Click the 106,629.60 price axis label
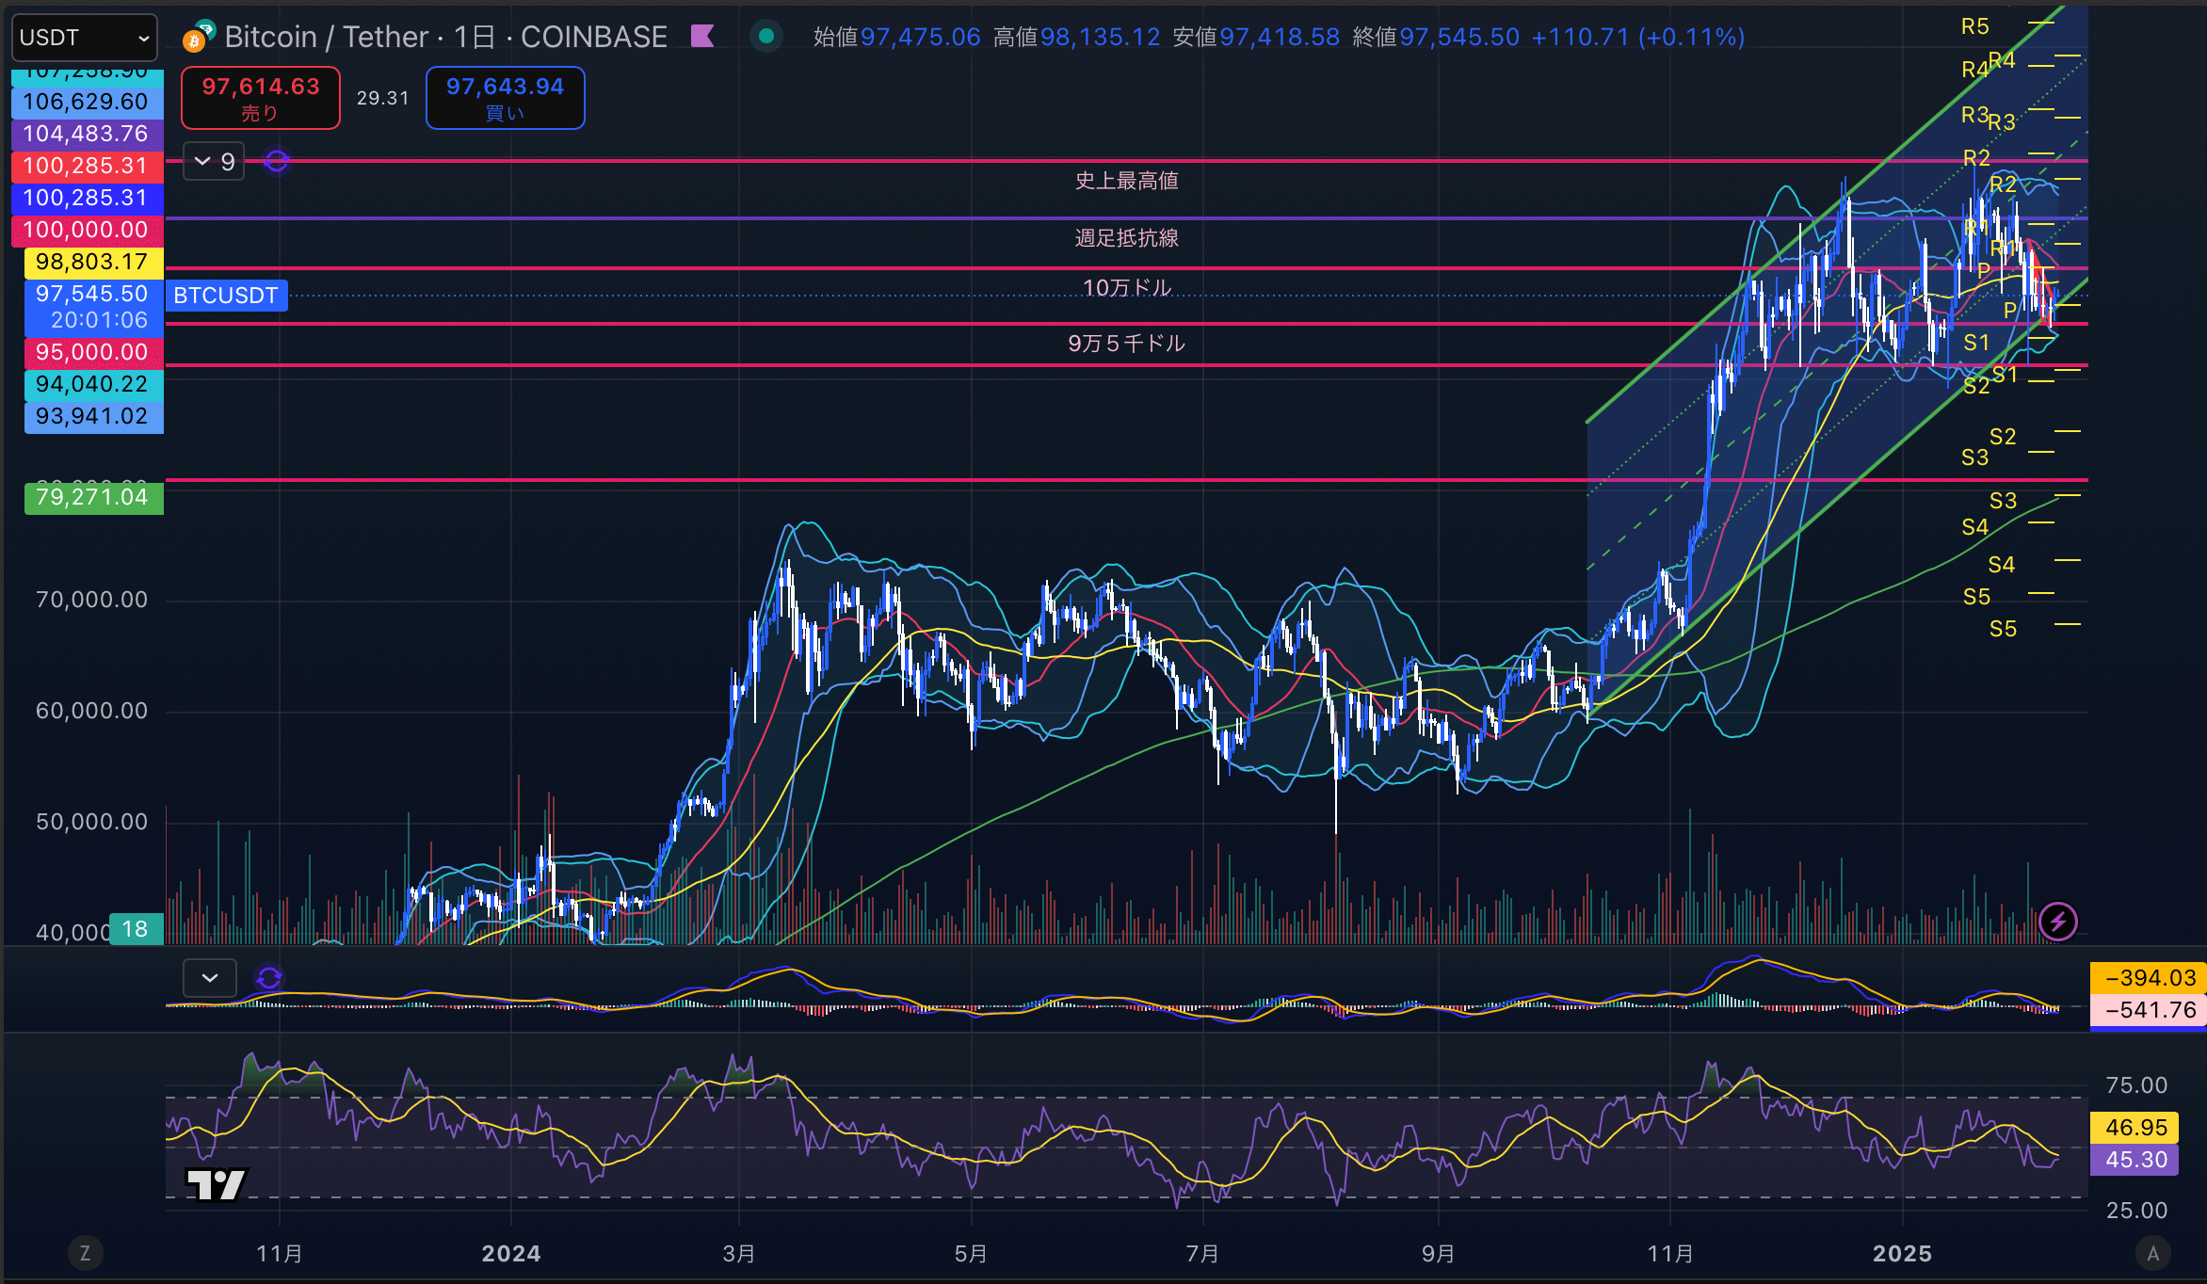Screen dimensions: 2207x1284 click(87, 102)
